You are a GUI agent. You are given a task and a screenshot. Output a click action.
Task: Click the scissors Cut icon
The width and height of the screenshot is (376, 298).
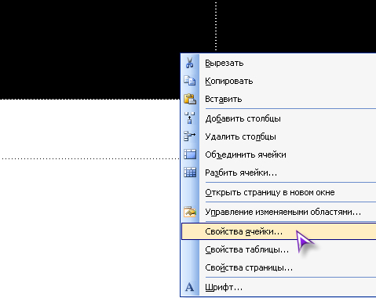190,63
